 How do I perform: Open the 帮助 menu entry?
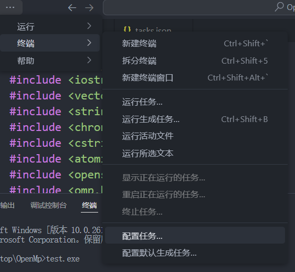pos(50,61)
